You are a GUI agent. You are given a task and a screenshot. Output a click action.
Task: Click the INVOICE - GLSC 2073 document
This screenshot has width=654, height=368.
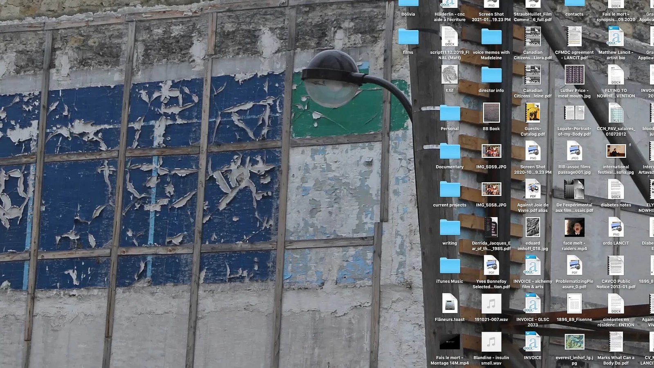point(533,304)
